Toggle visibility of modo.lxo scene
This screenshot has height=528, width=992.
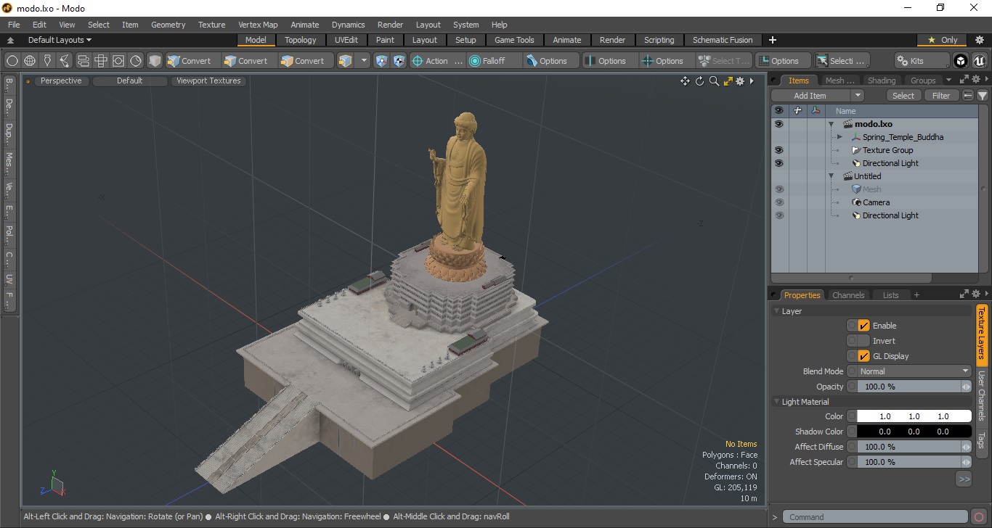pos(779,124)
